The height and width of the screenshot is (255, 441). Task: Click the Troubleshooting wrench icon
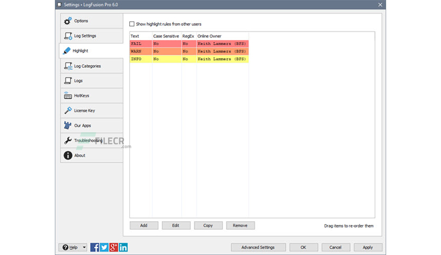[x=68, y=141]
